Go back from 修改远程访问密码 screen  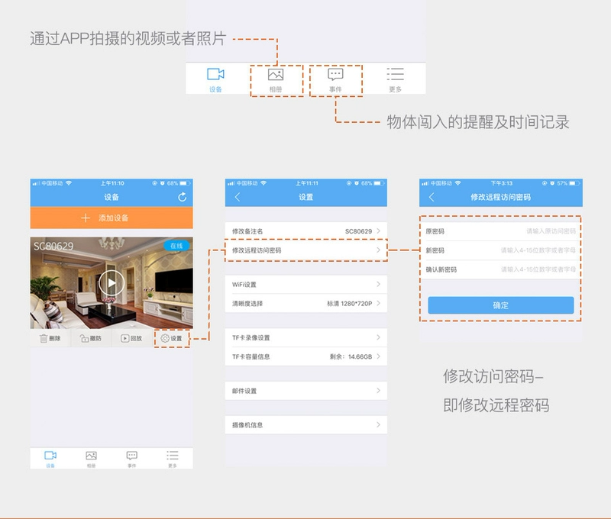tap(432, 197)
